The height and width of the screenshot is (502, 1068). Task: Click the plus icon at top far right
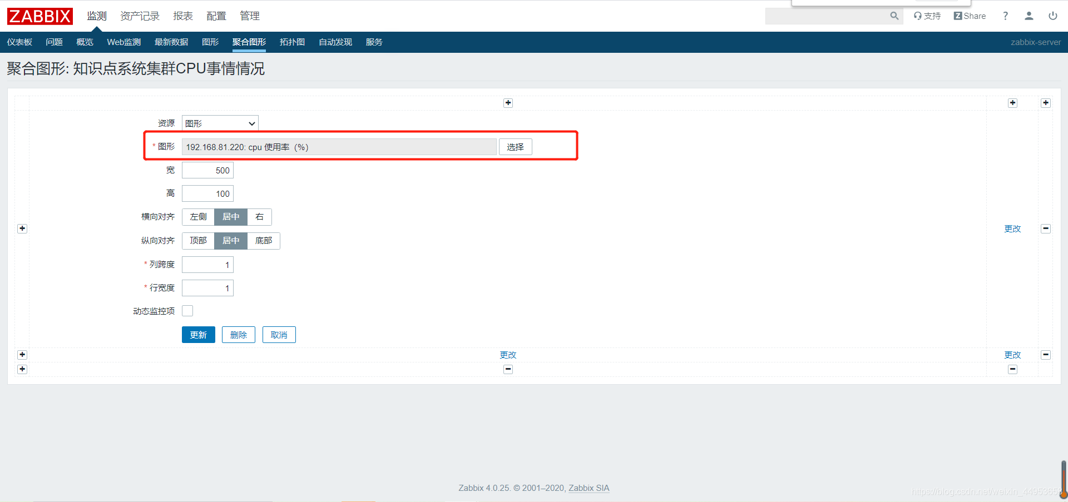(x=1046, y=103)
